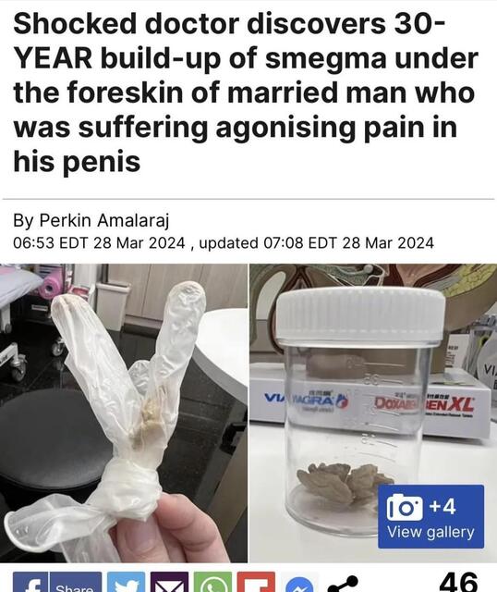Click the +4 more photos indicator
The image size is (497, 592).
click(442, 506)
